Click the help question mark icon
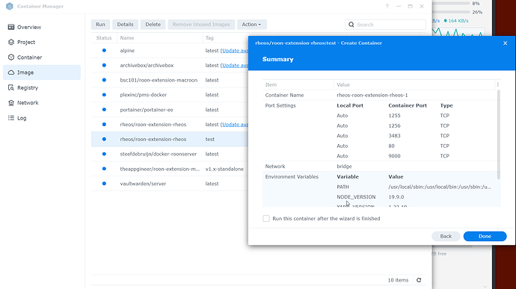The height and width of the screenshot is (289, 516). [387, 6]
